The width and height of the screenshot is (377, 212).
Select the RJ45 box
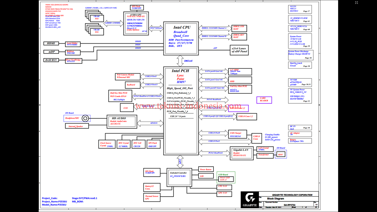(280, 154)
